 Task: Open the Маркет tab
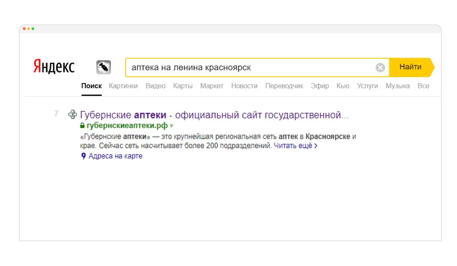212,86
